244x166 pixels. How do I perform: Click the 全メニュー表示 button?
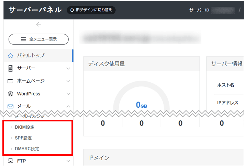[x=38, y=39]
